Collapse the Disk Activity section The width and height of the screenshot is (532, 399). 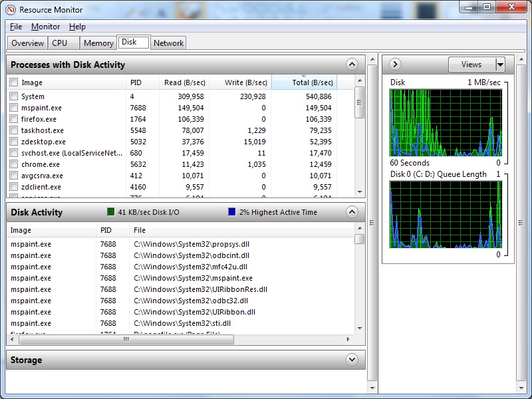[x=352, y=212]
